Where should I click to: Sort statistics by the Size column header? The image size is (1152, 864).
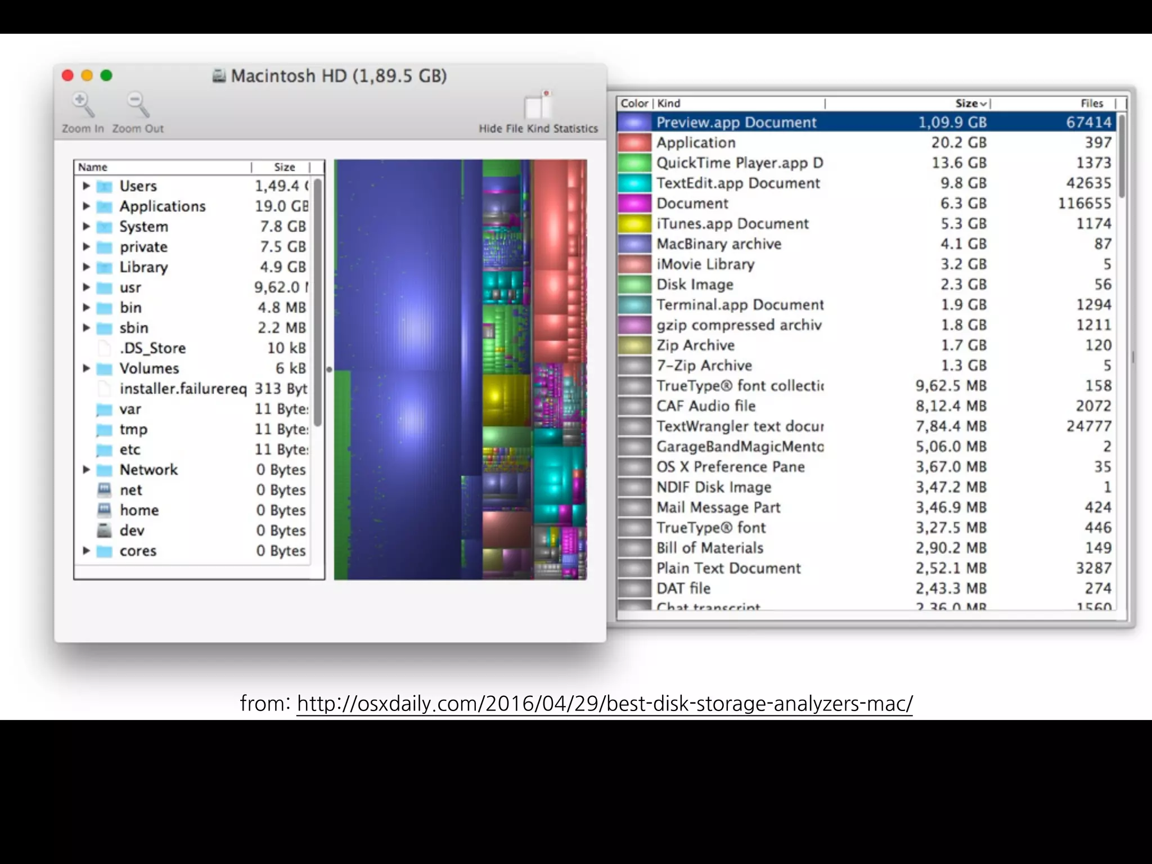907,103
